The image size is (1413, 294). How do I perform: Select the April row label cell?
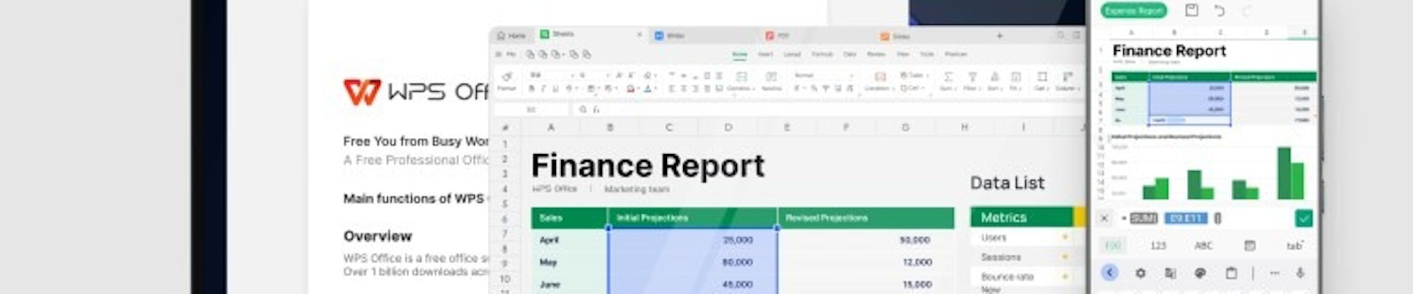pos(569,240)
